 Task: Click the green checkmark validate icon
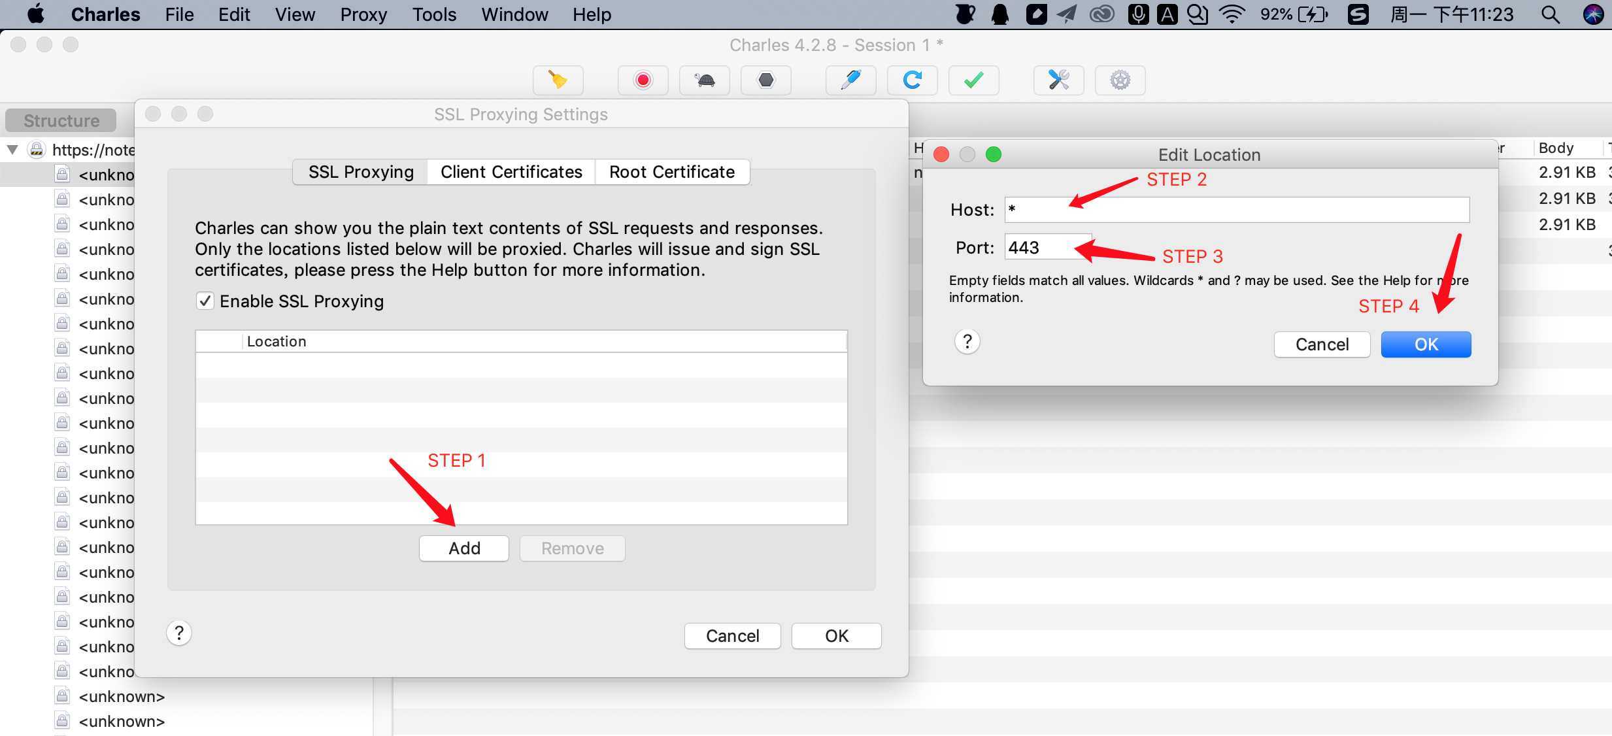(x=973, y=80)
